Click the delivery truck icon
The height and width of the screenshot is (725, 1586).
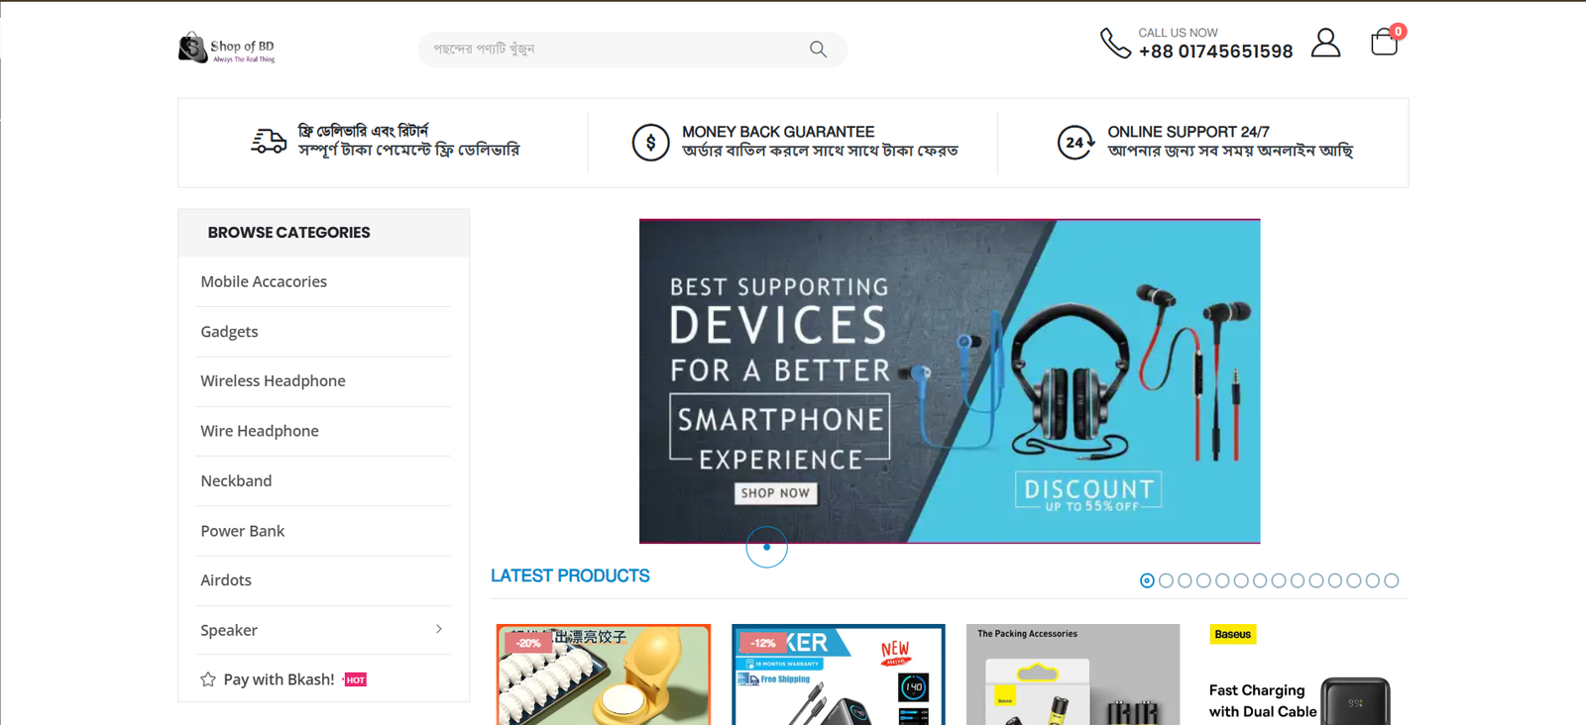pos(268,142)
